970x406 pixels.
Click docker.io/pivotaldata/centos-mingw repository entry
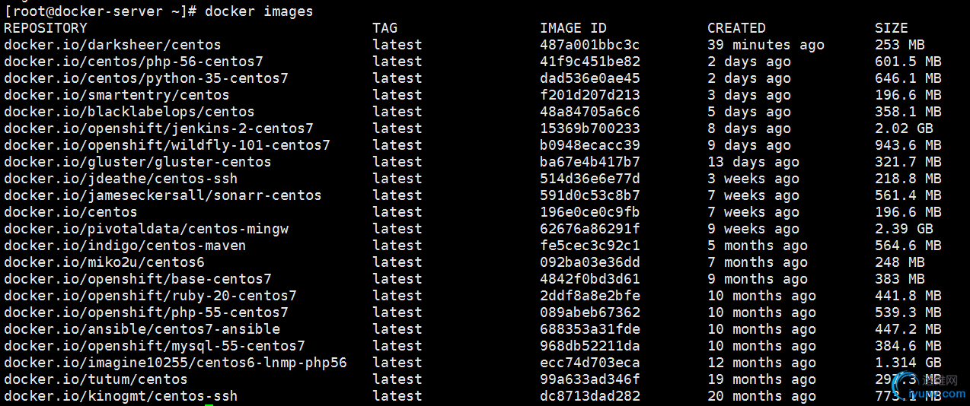[x=146, y=229]
